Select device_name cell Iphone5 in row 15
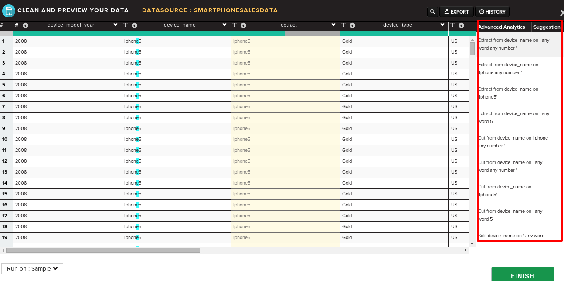The width and height of the screenshot is (564, 281). point(177,194)
